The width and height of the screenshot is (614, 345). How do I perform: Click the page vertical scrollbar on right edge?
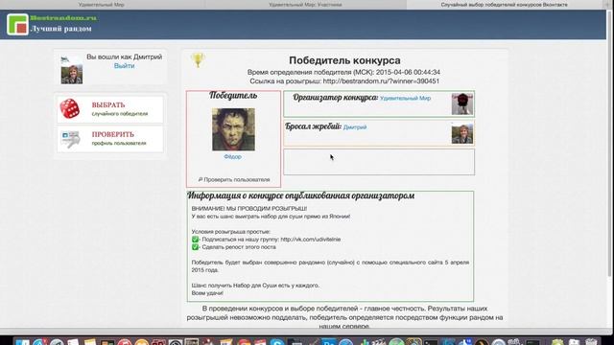point(609,145)
